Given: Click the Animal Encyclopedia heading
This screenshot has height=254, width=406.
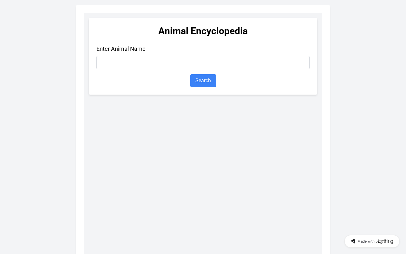Looking at the screenshot, I should (203, 31).
